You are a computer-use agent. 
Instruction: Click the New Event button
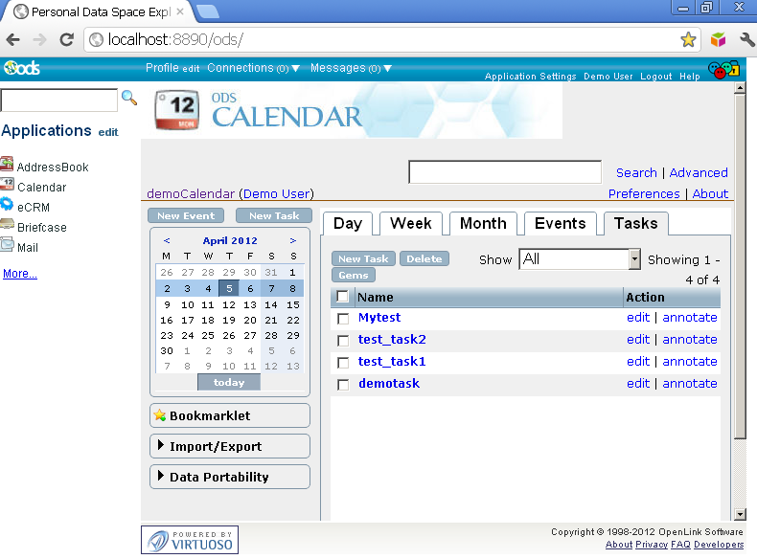point(186,215)
